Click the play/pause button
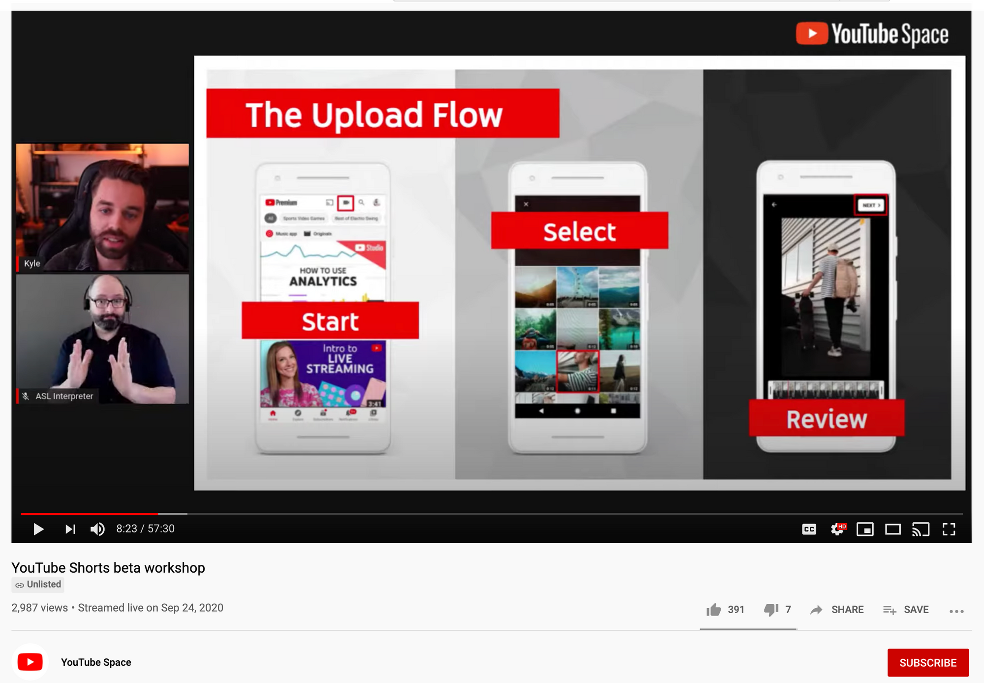 click(x=37, y=528)
